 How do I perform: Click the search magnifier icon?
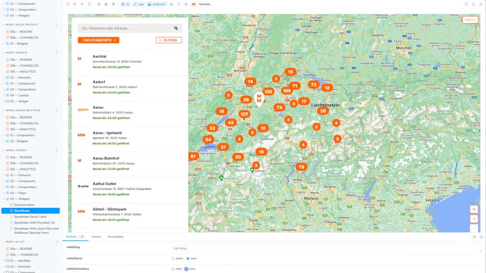pos(176,28)
